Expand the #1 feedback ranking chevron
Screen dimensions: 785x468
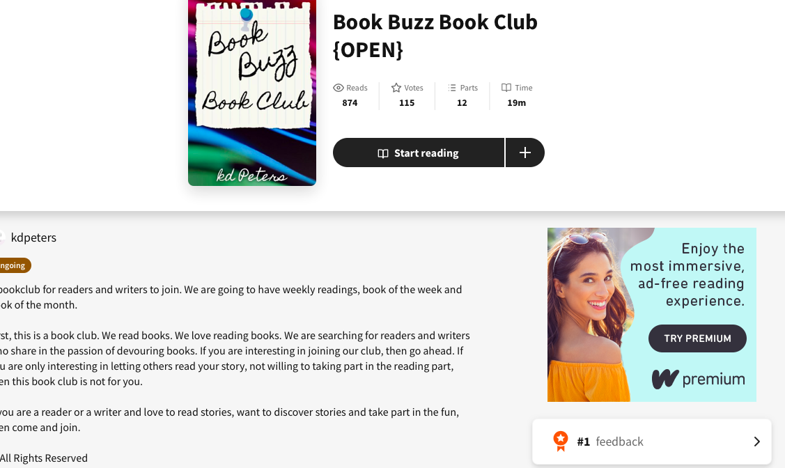(757, 442)
